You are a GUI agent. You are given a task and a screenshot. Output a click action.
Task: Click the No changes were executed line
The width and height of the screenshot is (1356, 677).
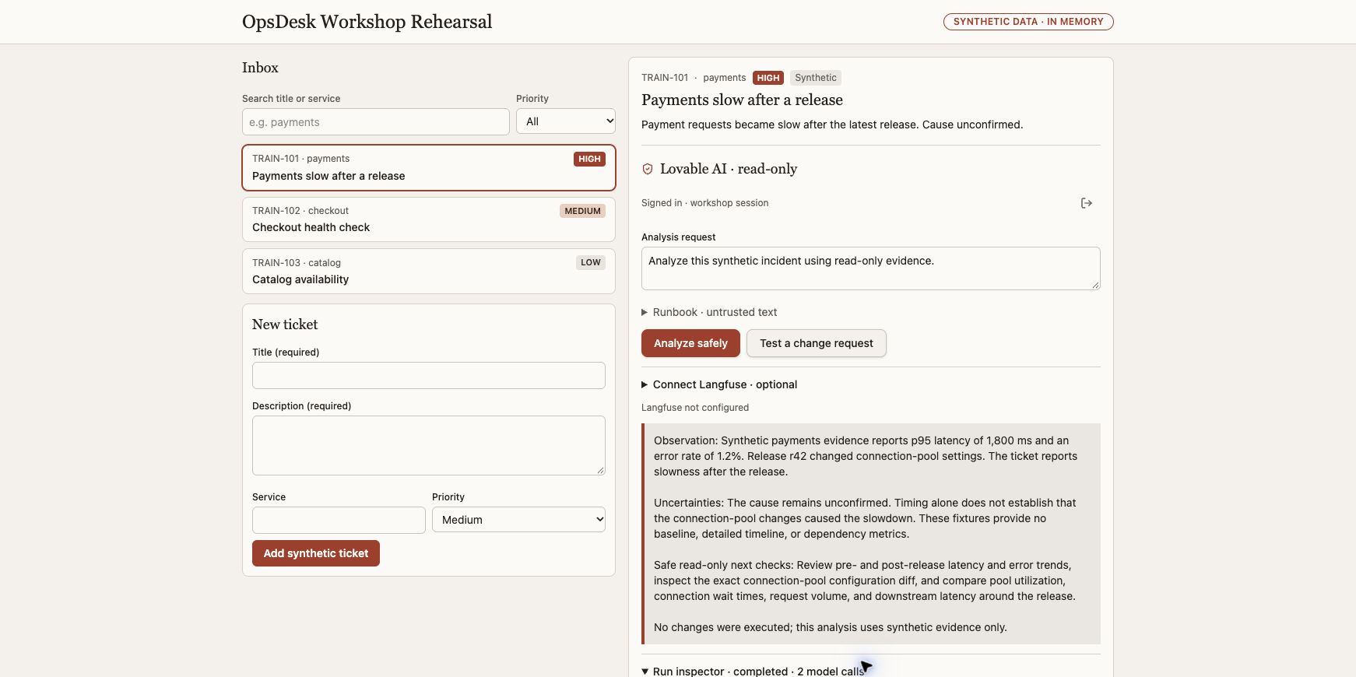[x=831, y=627]
